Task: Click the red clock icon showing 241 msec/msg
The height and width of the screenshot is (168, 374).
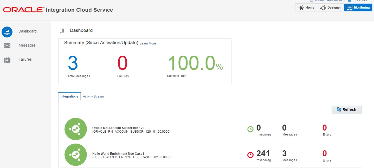Action: 250,155
